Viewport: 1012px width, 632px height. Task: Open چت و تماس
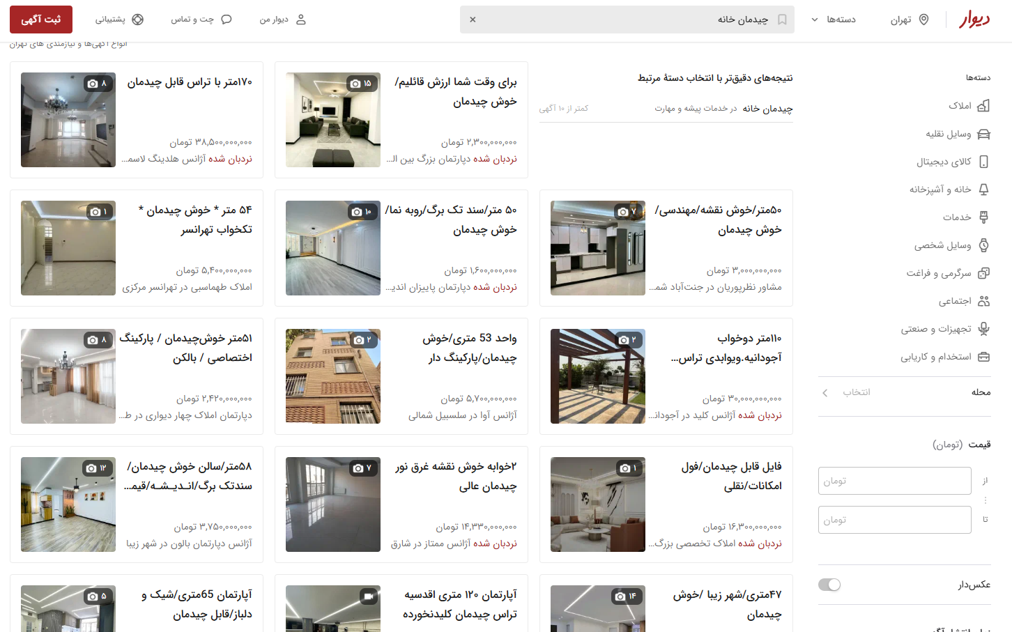tap(201, 20)
